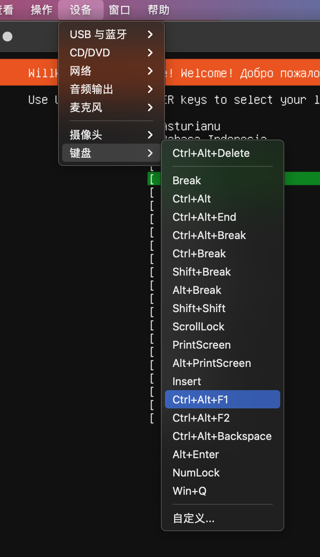Select Ctrl+Alt+F1 keyboard shortcut
This screenshot has height=557, width=320.
click(201, 400)
